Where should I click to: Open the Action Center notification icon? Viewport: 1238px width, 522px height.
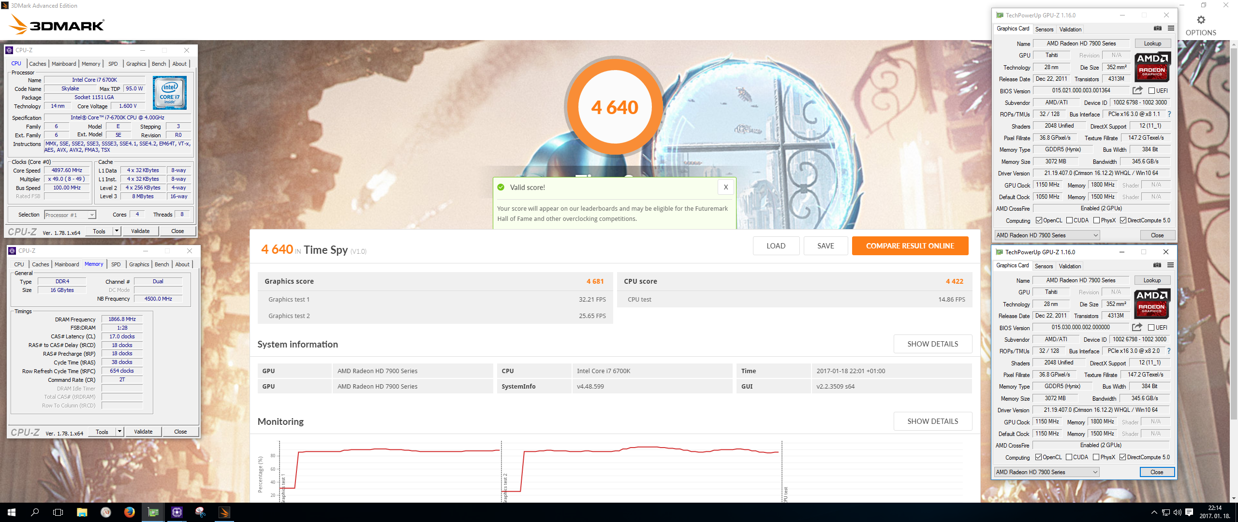1189,512
